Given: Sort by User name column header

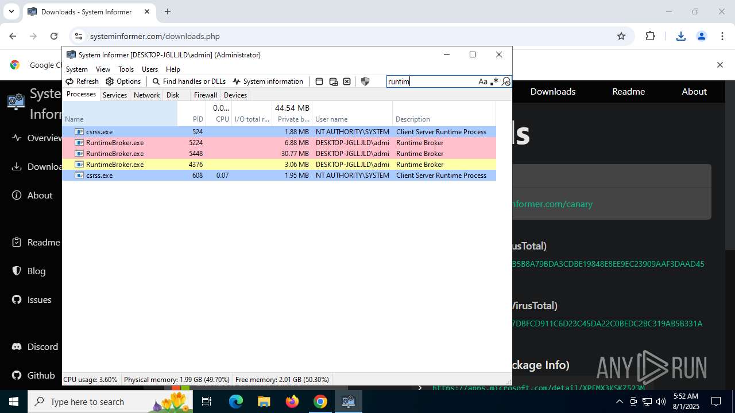Looking at the screenshot, I should (x=352, y=114).
